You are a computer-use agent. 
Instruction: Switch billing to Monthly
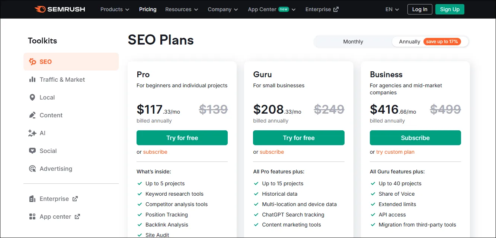353,42
